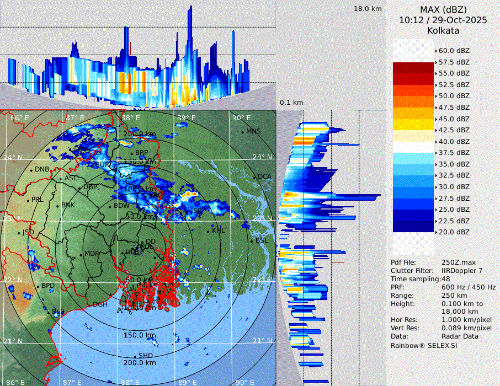Image resolution: width=500 pixels, height=386 pixels.
Task: Click the Kolkata radar name label
Action: [x=443, y=31]
